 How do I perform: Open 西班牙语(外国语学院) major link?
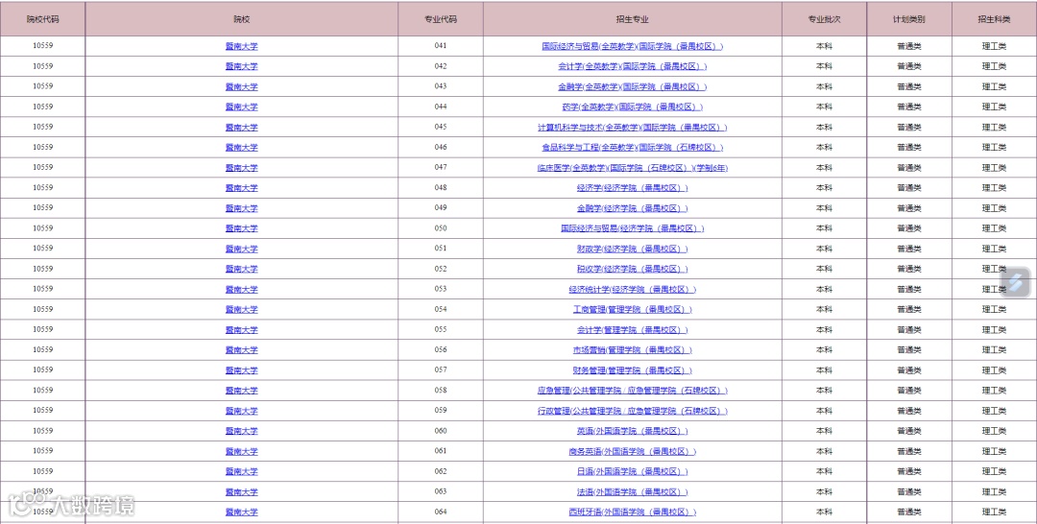pos(632,512)
